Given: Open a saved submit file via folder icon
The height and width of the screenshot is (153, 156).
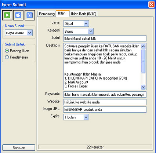Looking at the screenshot, I should click(18, 15).
